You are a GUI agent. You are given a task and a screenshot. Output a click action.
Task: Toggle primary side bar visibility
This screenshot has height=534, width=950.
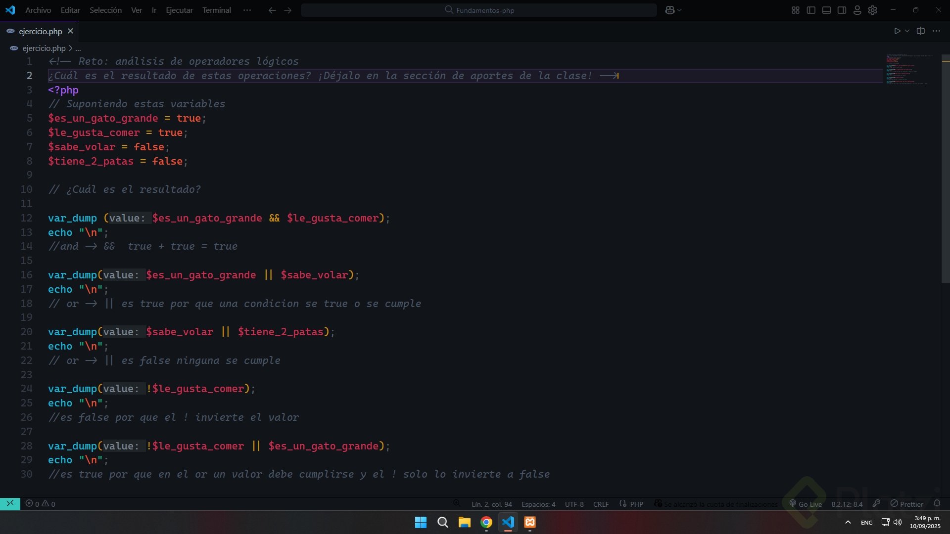pos(811,10)
